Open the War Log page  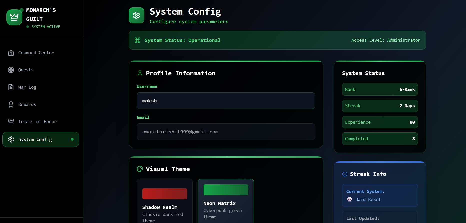41,87
